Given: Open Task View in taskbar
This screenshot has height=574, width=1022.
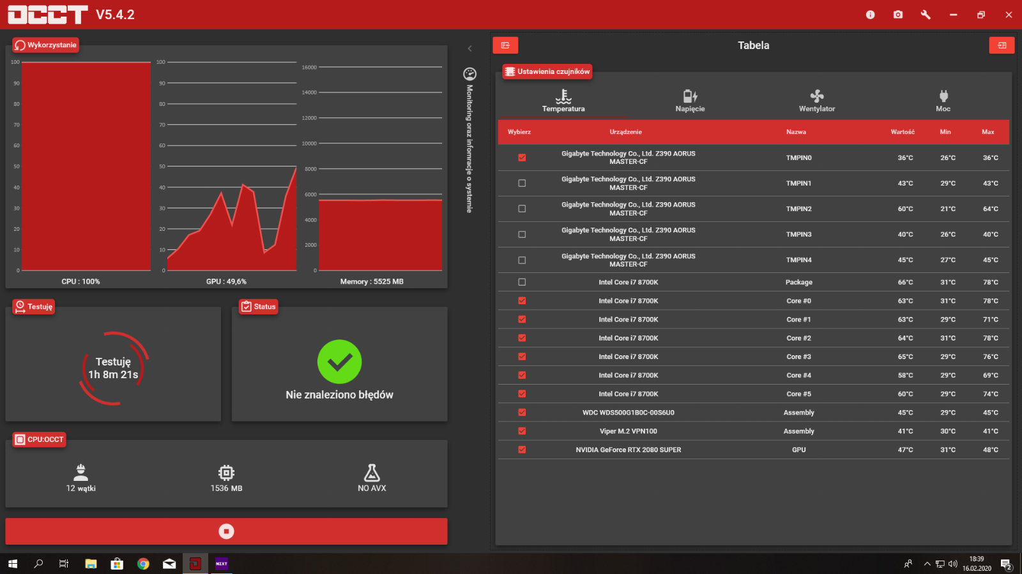Looking at the screenshot, I should (x=64, y=564).
